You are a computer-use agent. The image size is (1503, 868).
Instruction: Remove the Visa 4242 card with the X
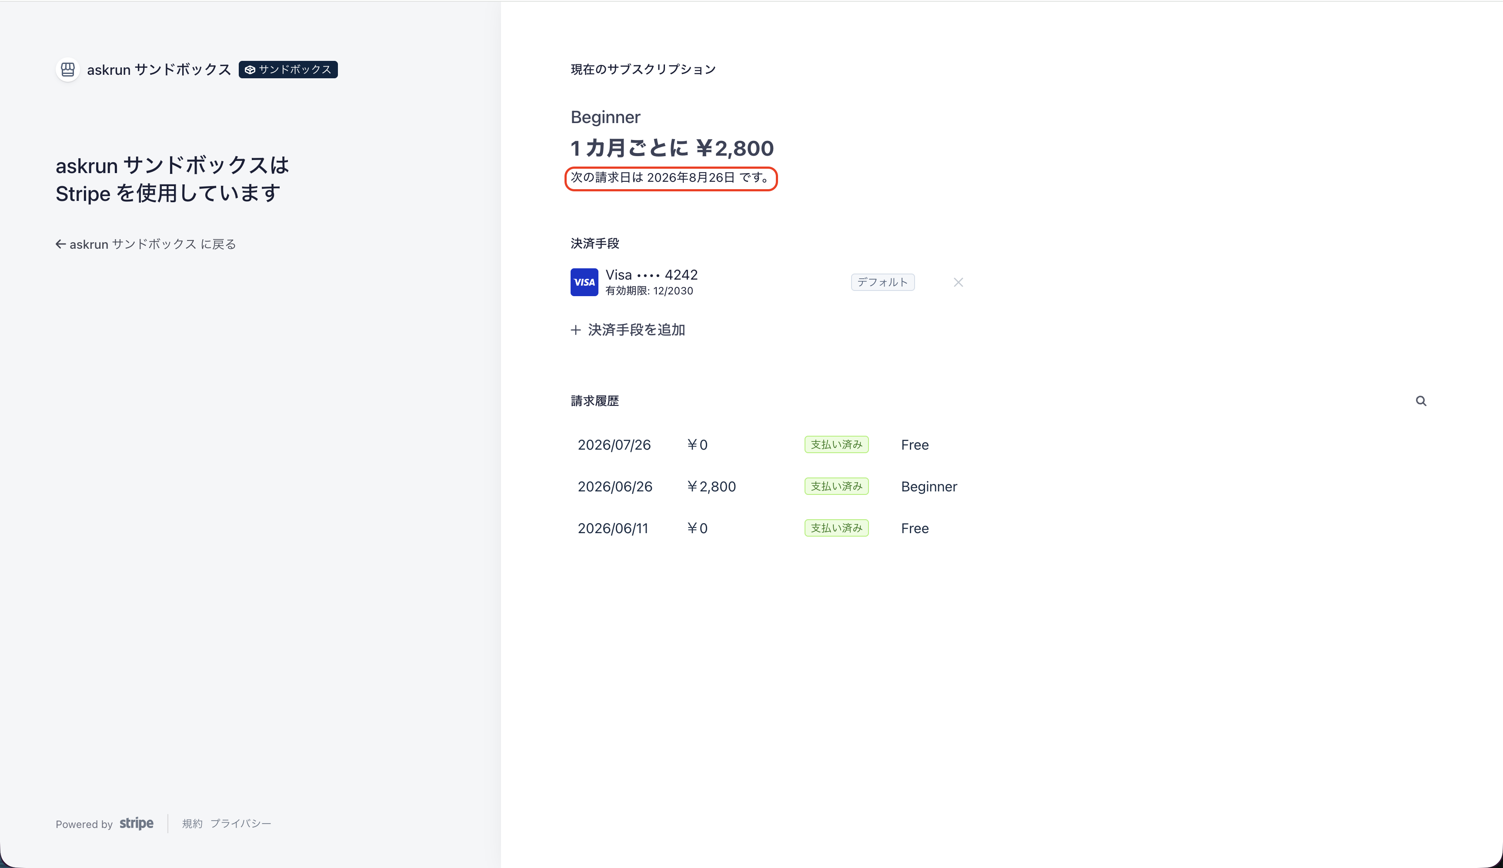958,283
